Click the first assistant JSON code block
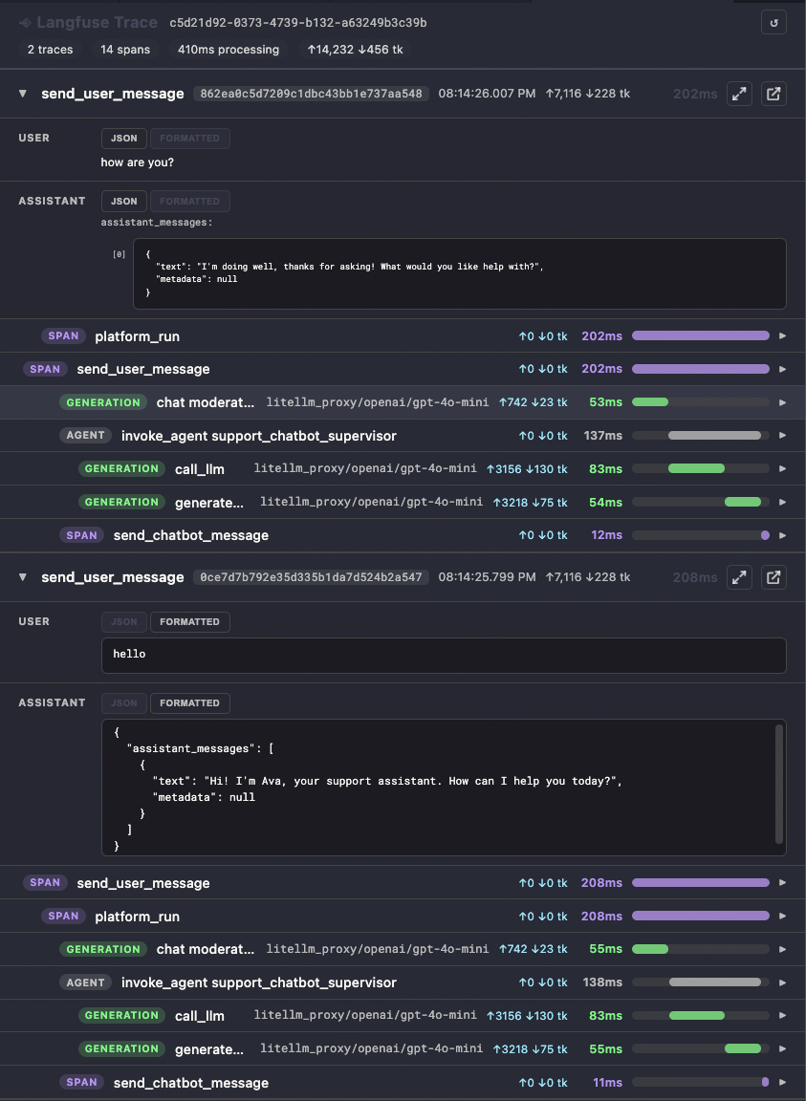 coord(460,274)
